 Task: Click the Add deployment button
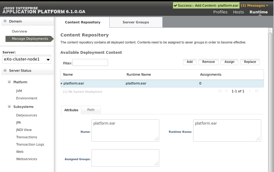coord(189,62)
